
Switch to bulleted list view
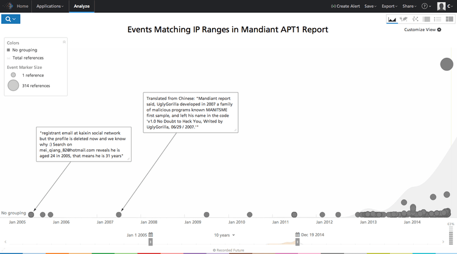[438, 19]
